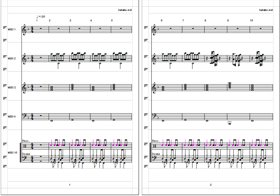Click the second staff handle triangle below the page 2 top staff
Screen dimensions: 280x196
click(x=146, y=57)
